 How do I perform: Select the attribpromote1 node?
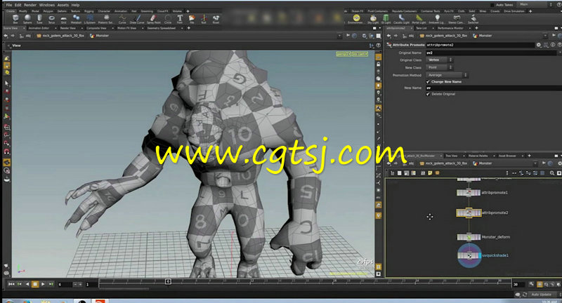pyautogui.click(x=469, y=193)
